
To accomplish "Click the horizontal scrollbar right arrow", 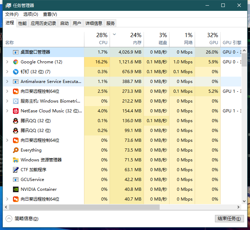I will tap(238, 207).
